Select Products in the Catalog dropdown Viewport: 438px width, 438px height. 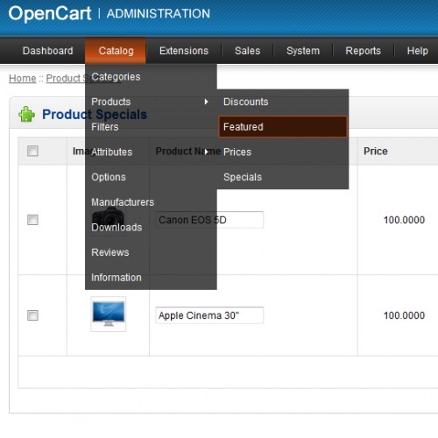tap(151, 102)
